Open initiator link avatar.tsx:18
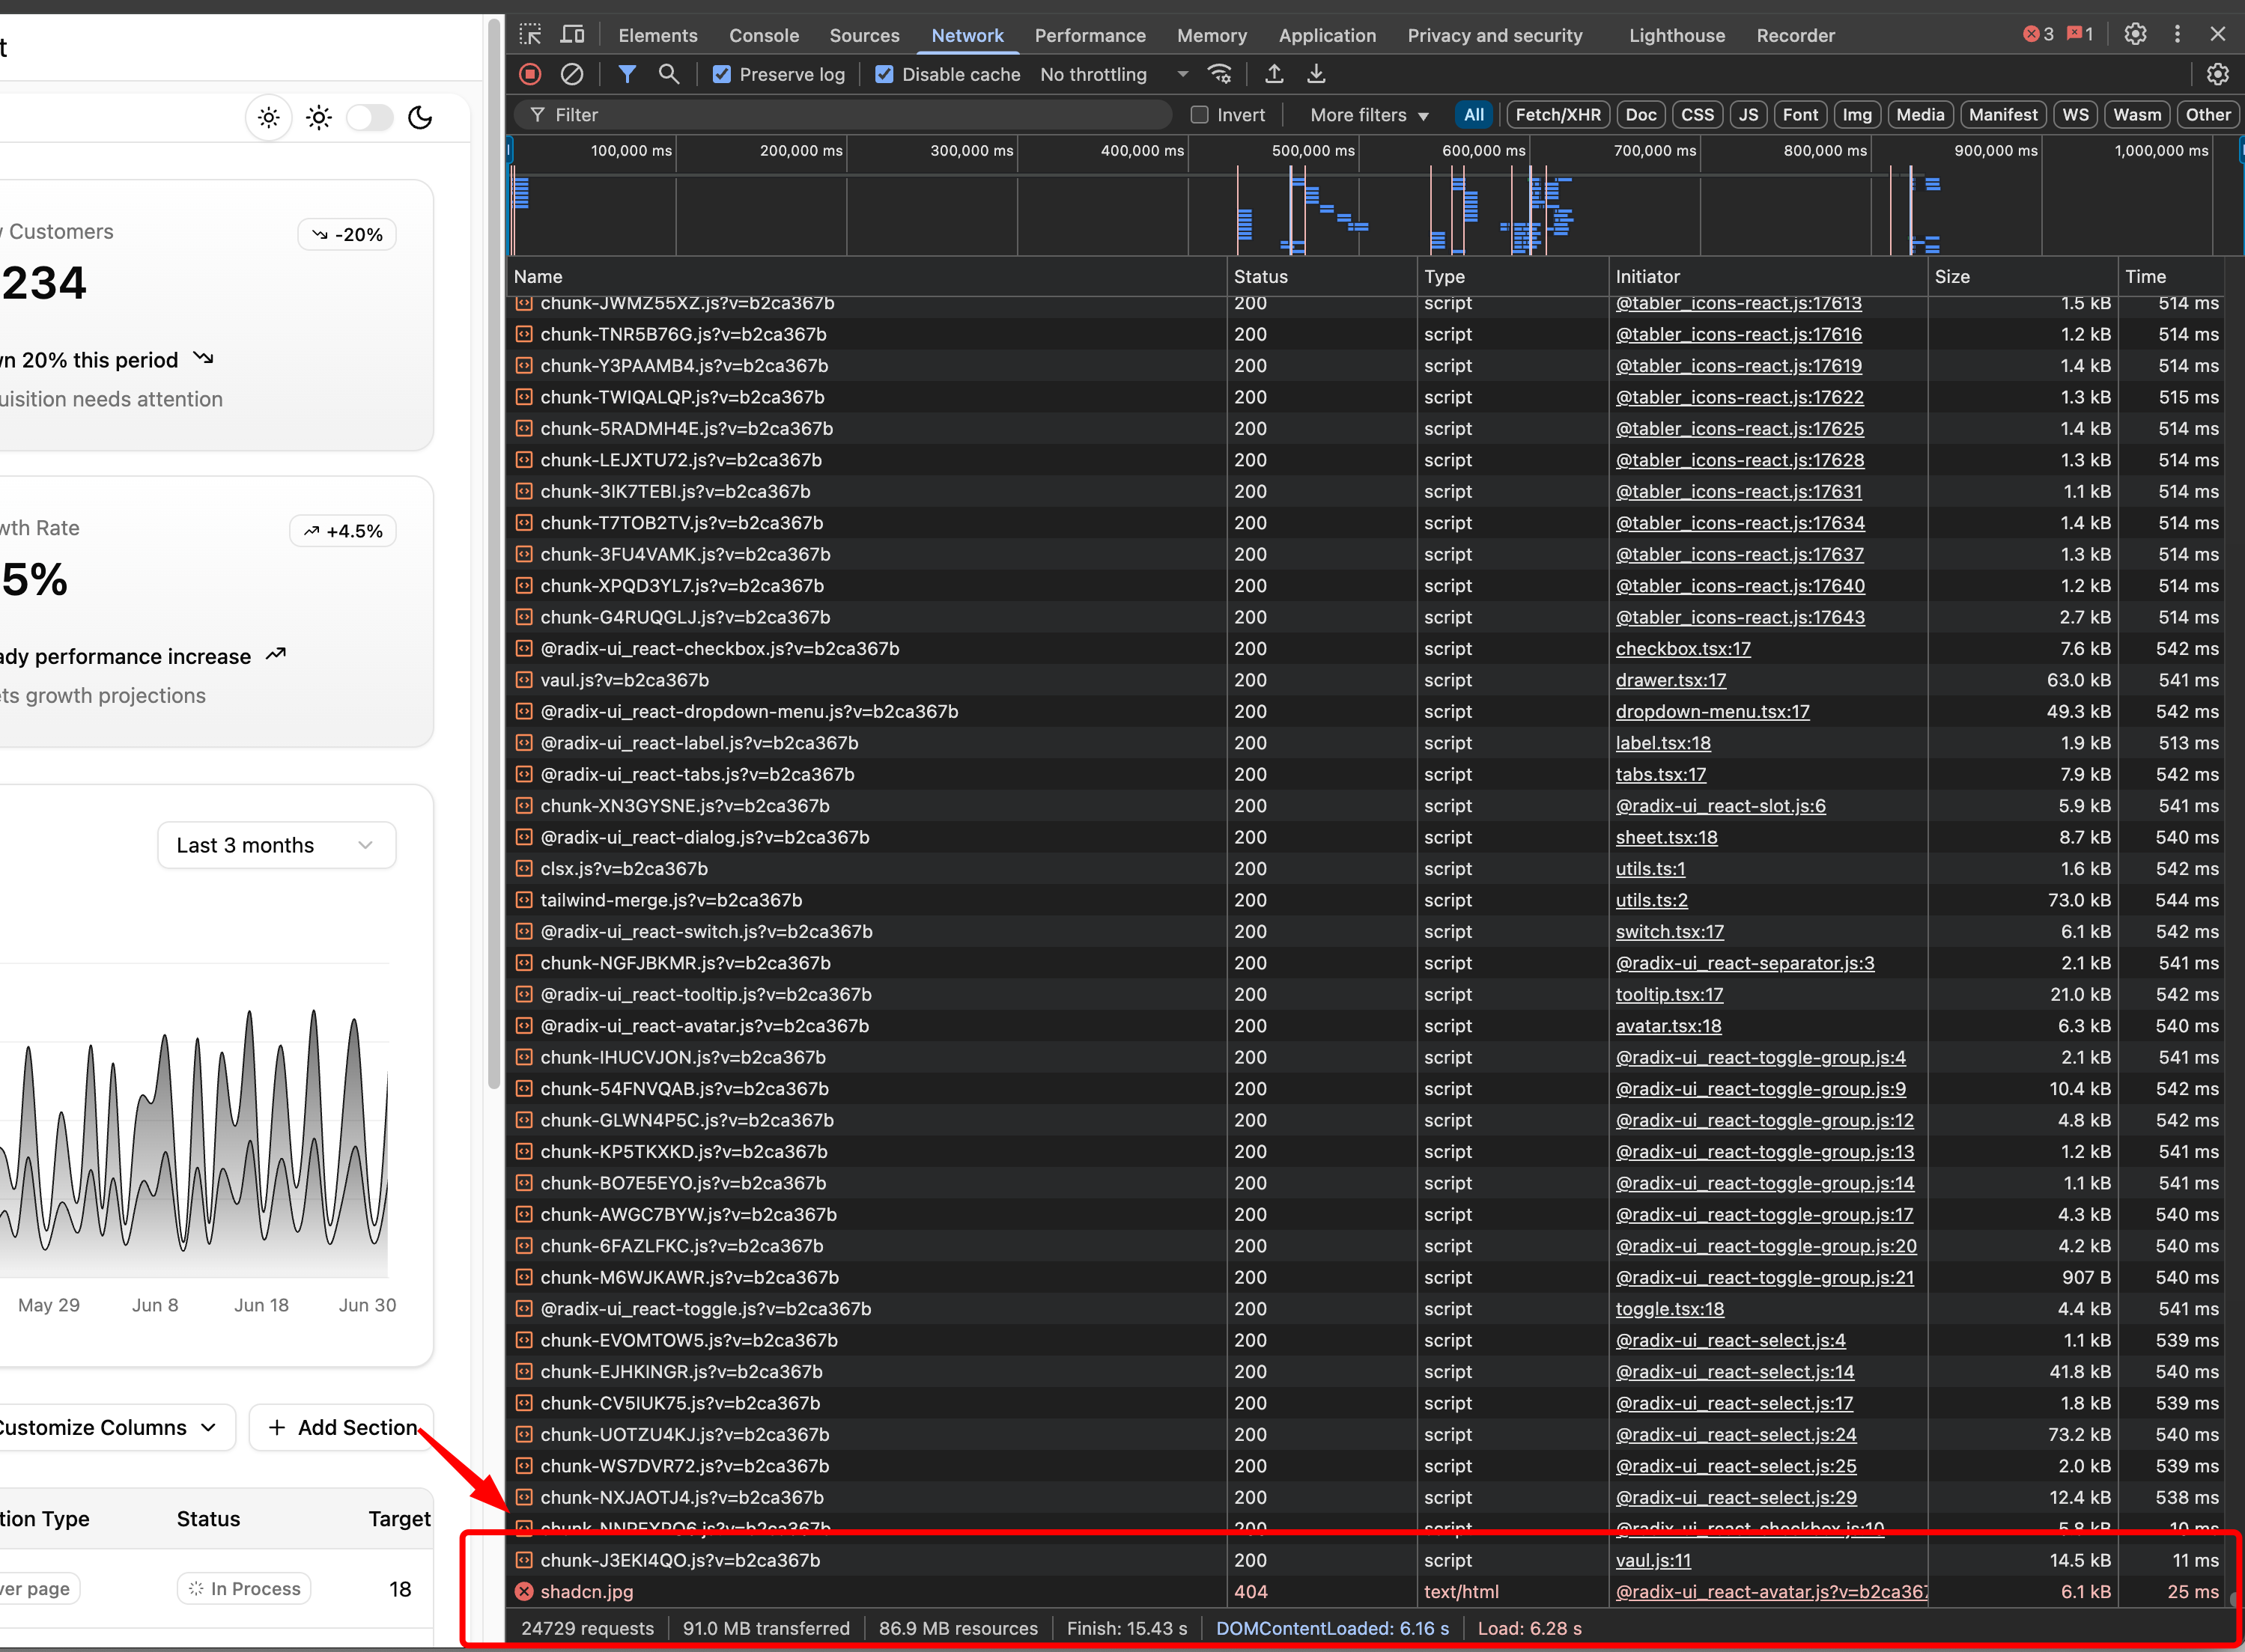Image resolution: width=2245 pixels, height=1652 pixels. (x=1668, y=1026)
